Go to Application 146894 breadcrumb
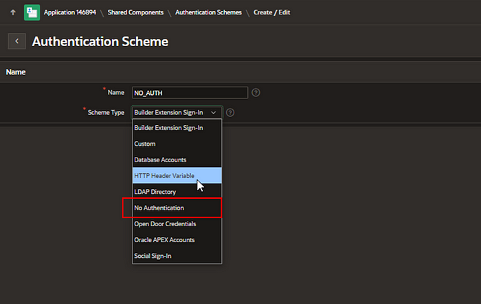 [70, 12]
